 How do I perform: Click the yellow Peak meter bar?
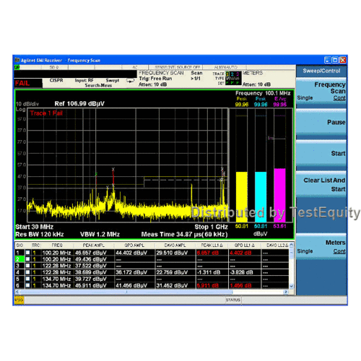(x=241, y=197)
